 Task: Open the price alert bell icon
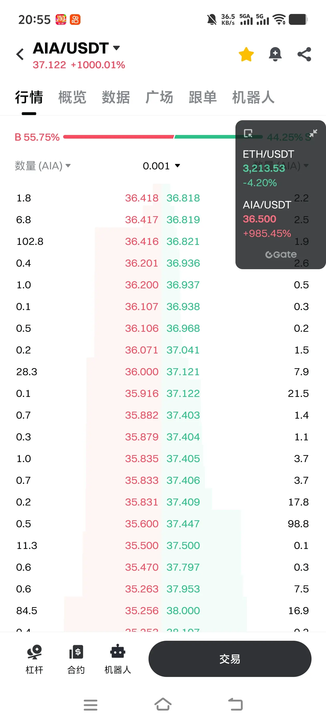(275, 54)
